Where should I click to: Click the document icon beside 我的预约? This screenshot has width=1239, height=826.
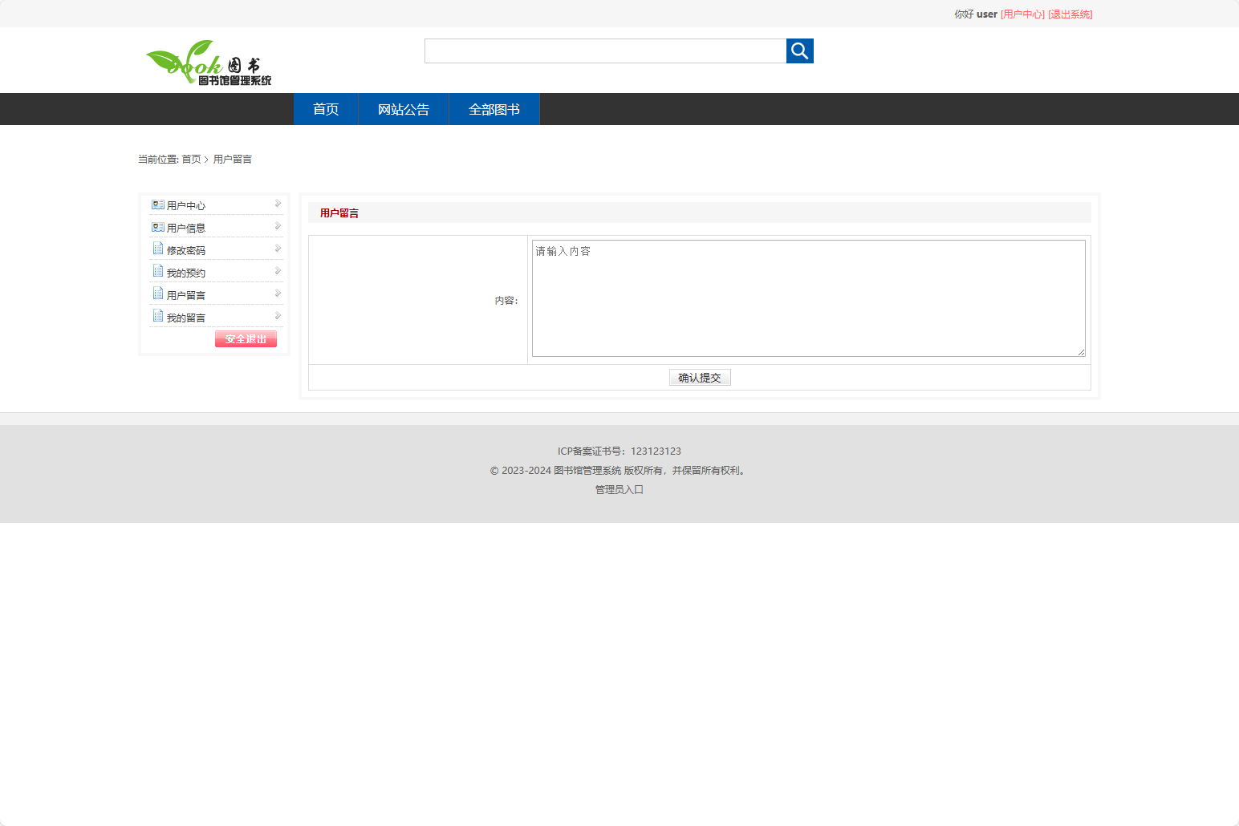pyautogui.click(x=158, y=272)
